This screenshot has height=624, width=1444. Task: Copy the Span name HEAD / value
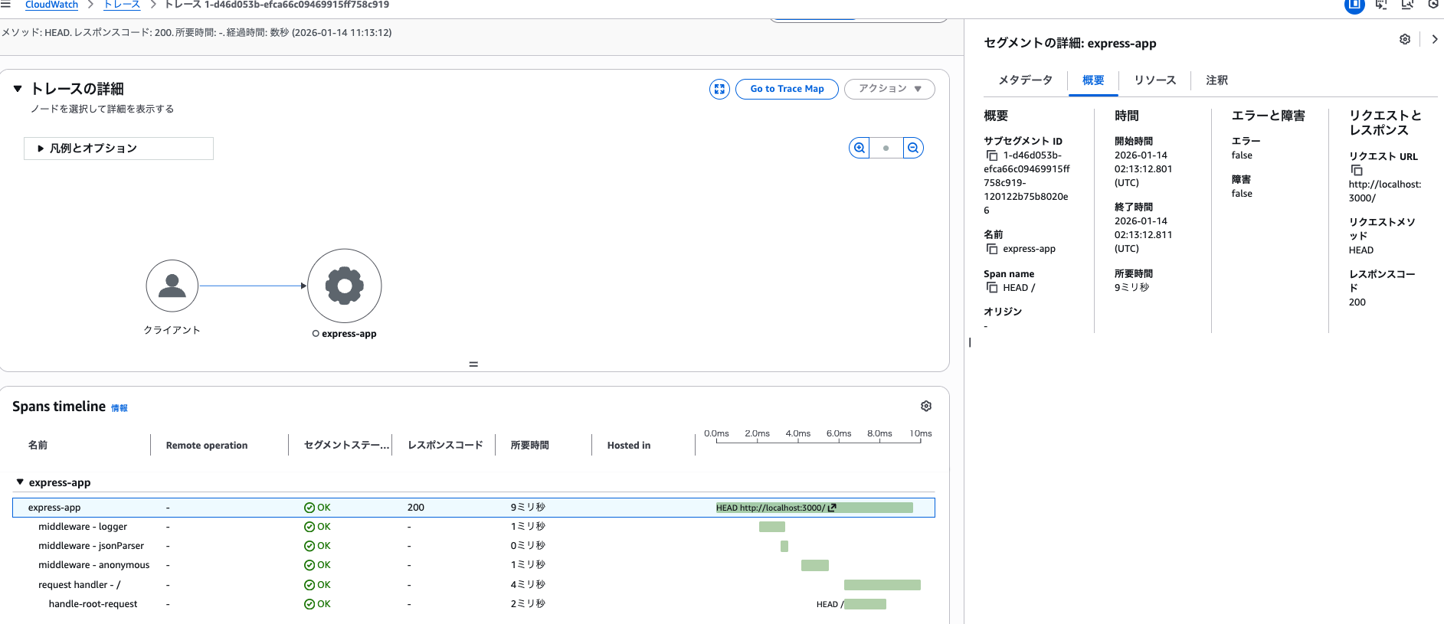pos(992,288)
